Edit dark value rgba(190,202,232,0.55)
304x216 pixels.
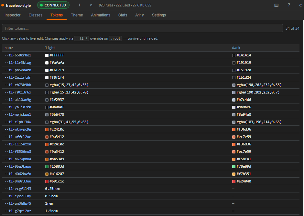pos(259,85)
